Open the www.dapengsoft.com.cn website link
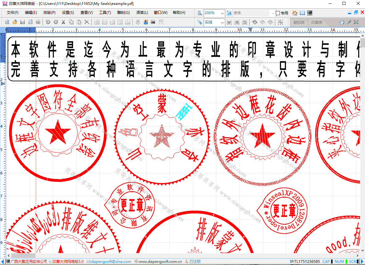Viewport: 365px width, 265px height. [x=160, y=262]
